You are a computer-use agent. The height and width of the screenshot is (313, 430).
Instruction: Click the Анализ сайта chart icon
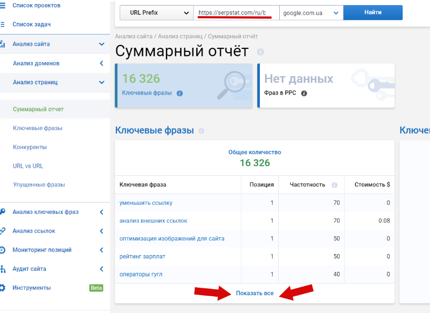point(3,44)
